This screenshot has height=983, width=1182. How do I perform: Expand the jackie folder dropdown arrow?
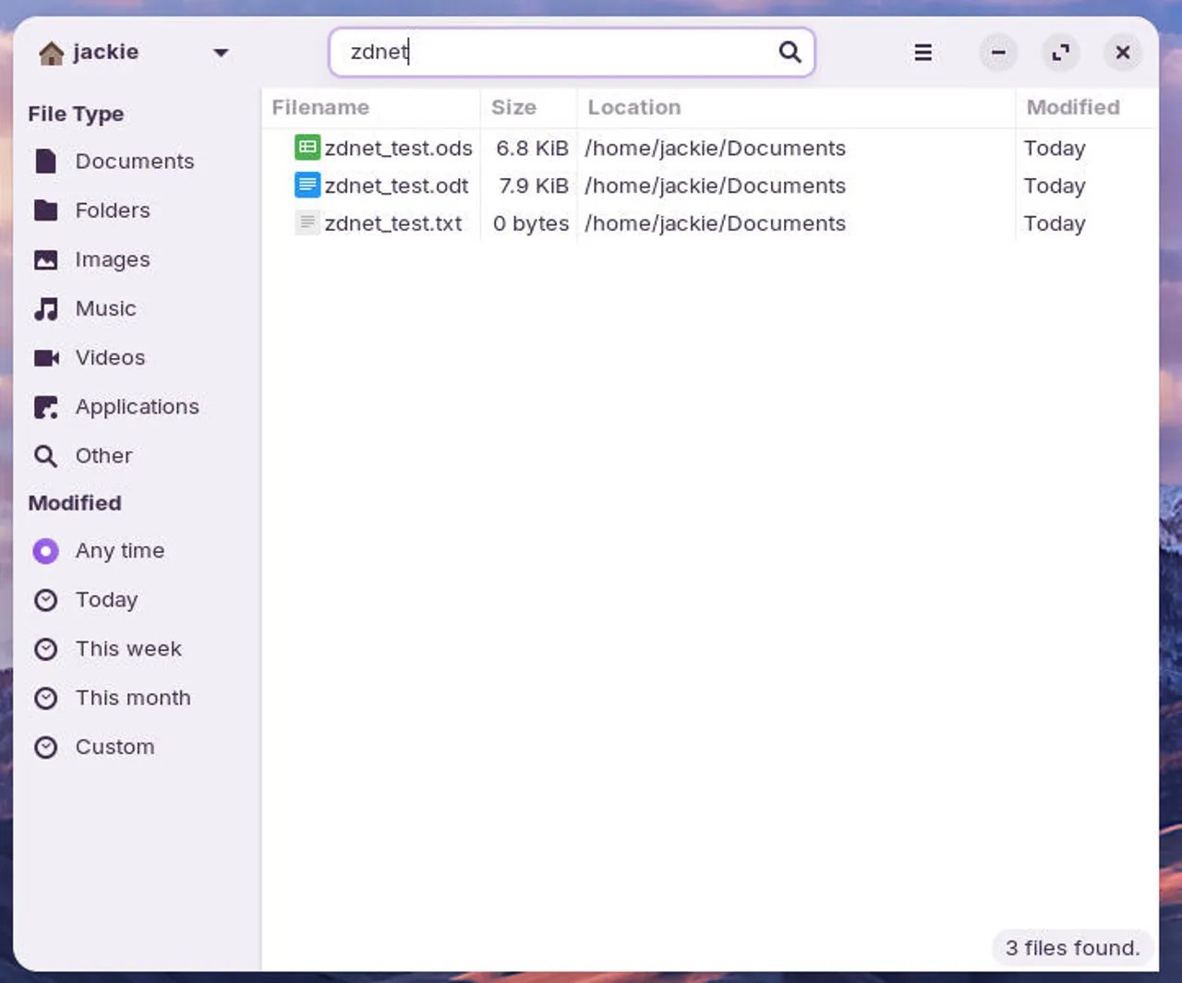pyautogui.click(x=221, y=53)
